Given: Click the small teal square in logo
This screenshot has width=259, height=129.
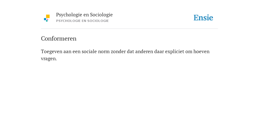Looking at the screenshot, I should (47, 21).
